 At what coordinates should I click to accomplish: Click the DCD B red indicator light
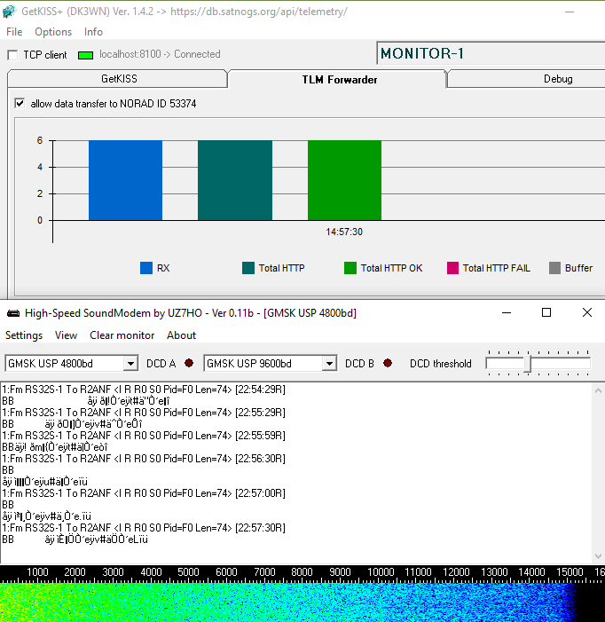(x=388, y=363)
